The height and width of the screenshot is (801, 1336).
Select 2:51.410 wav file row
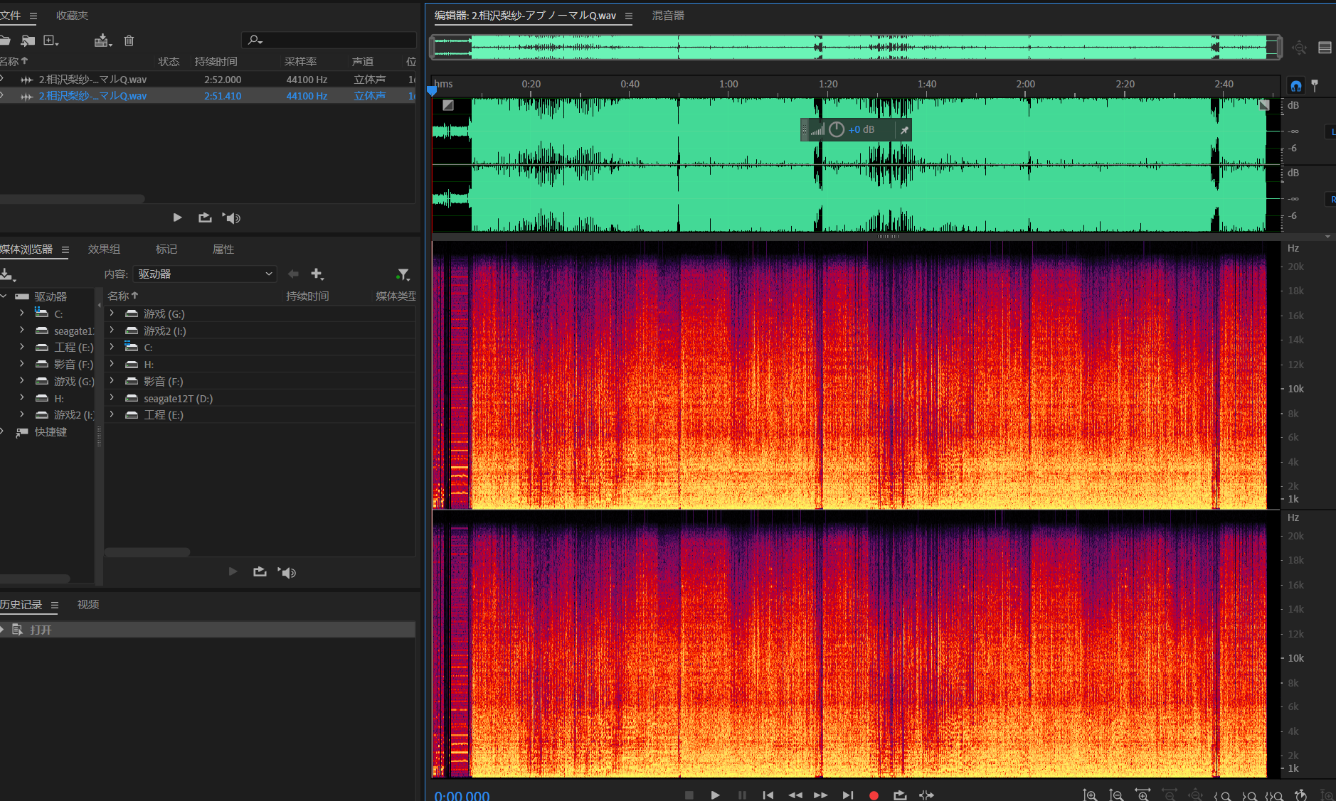[208, 96]
